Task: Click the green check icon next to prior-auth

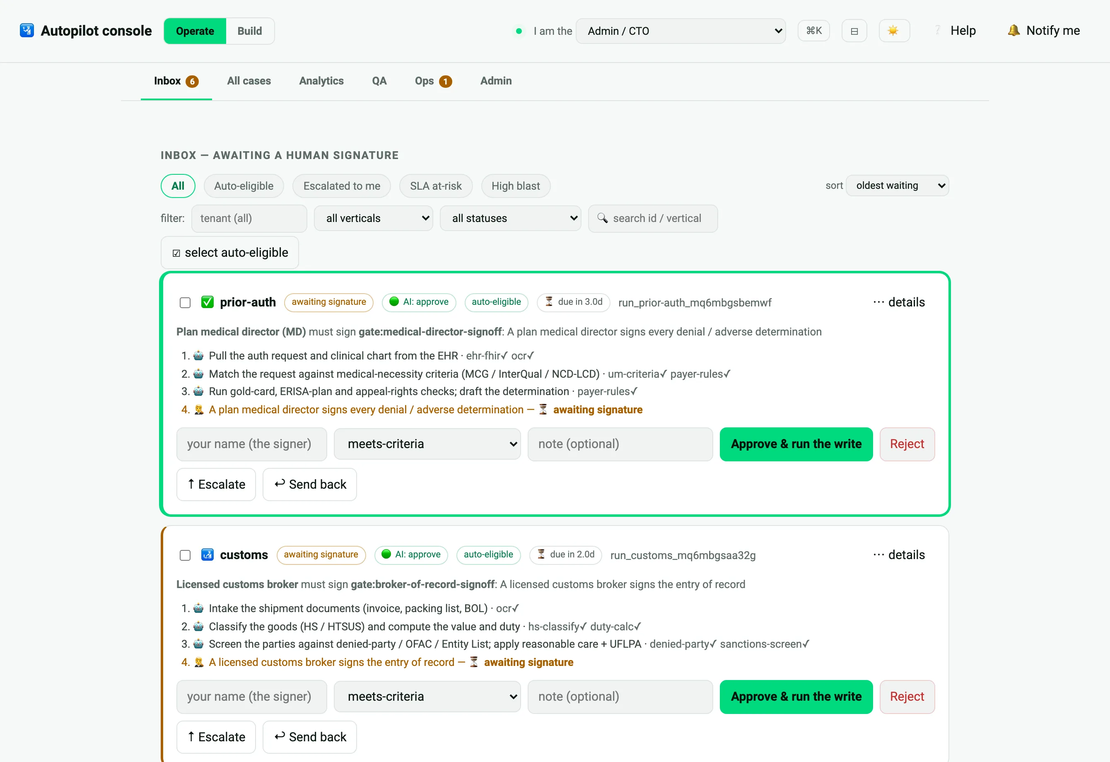Action: (x=207, y=302)
